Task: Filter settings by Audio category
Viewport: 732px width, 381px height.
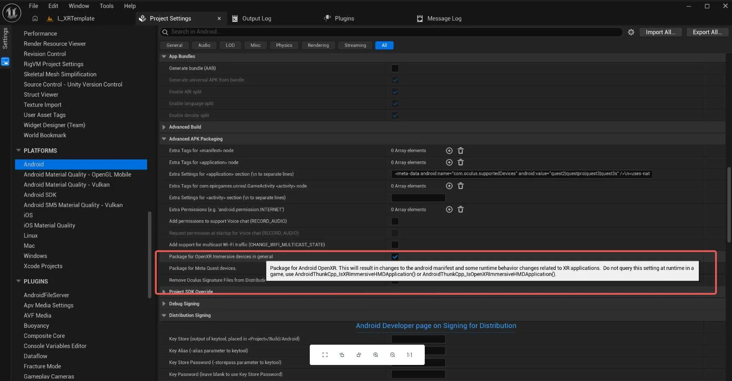Action: (x=204, y=45)
